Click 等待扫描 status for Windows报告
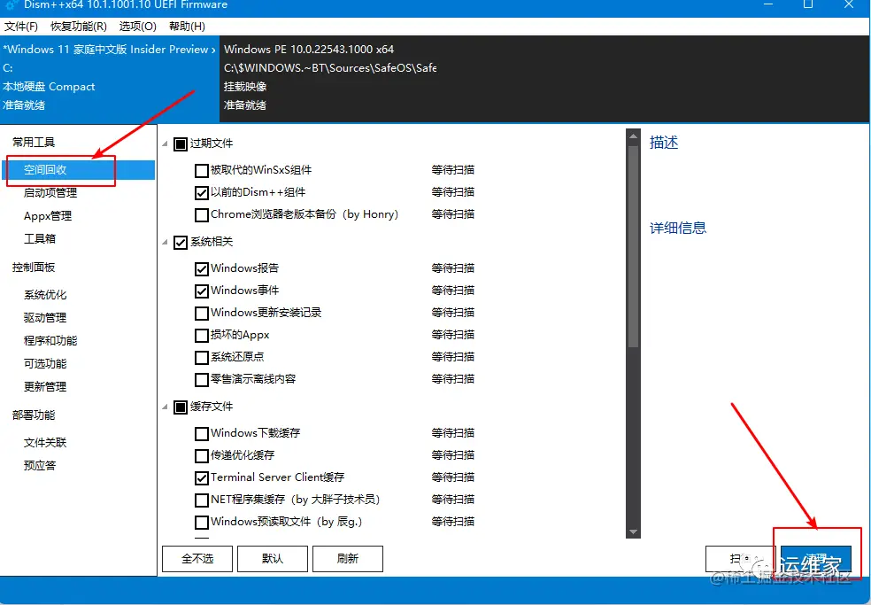Screen dimensions: 871x605 pyautogui.click(x=452, y=268)
